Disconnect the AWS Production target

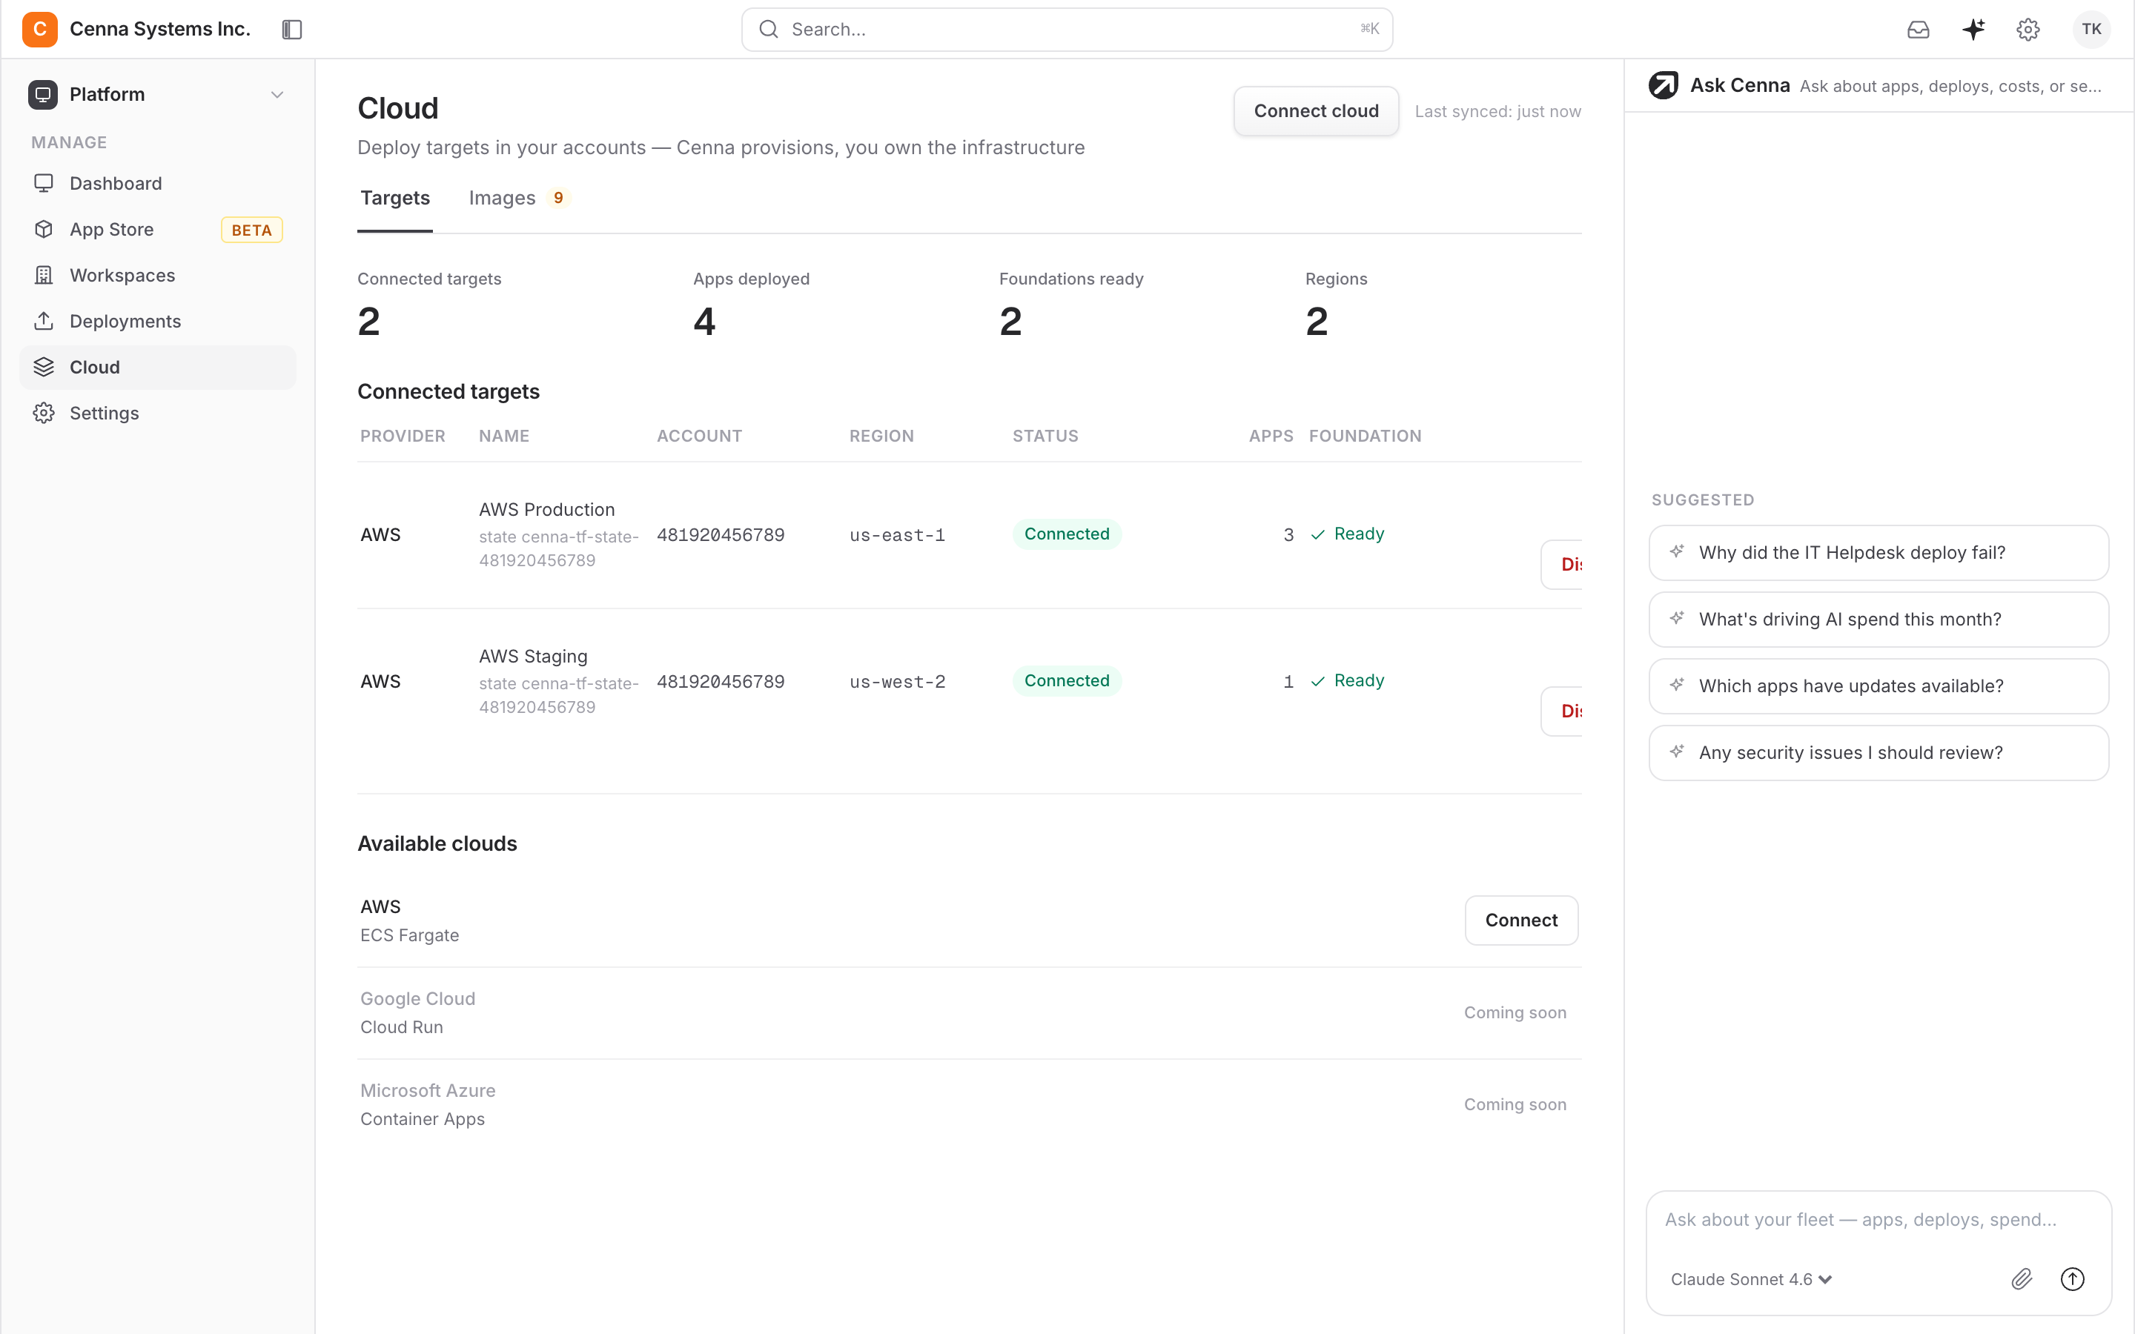pyautogui.click(x=1563, y=565)
